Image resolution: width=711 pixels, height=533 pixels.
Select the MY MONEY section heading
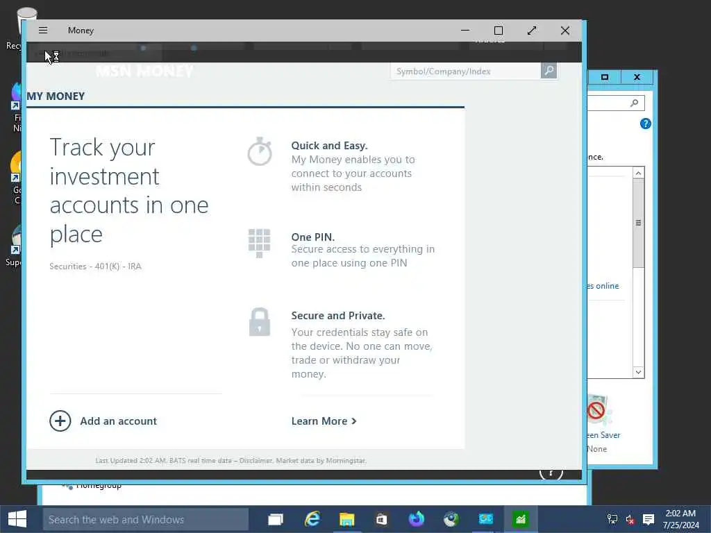pos(56,96)
